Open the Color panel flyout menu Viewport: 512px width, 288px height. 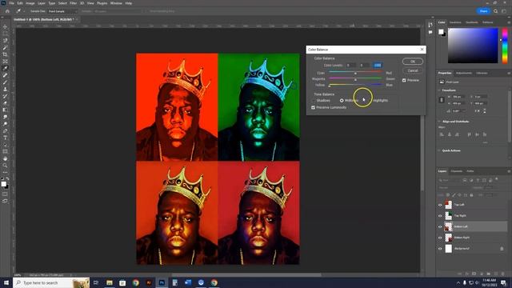509,22
